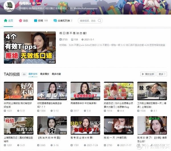Viewport: 171px width, 151px height.
Task: Open the 穷 video thumbnail
Action: [52, 126]
